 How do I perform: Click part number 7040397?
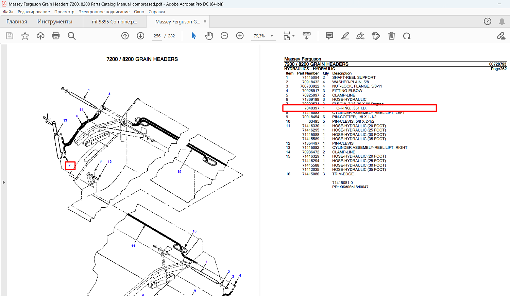[312, 108]
